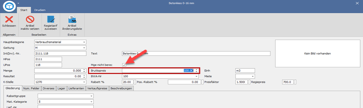Close the window with top-right X
363x108 pixels.
(357, 3)
